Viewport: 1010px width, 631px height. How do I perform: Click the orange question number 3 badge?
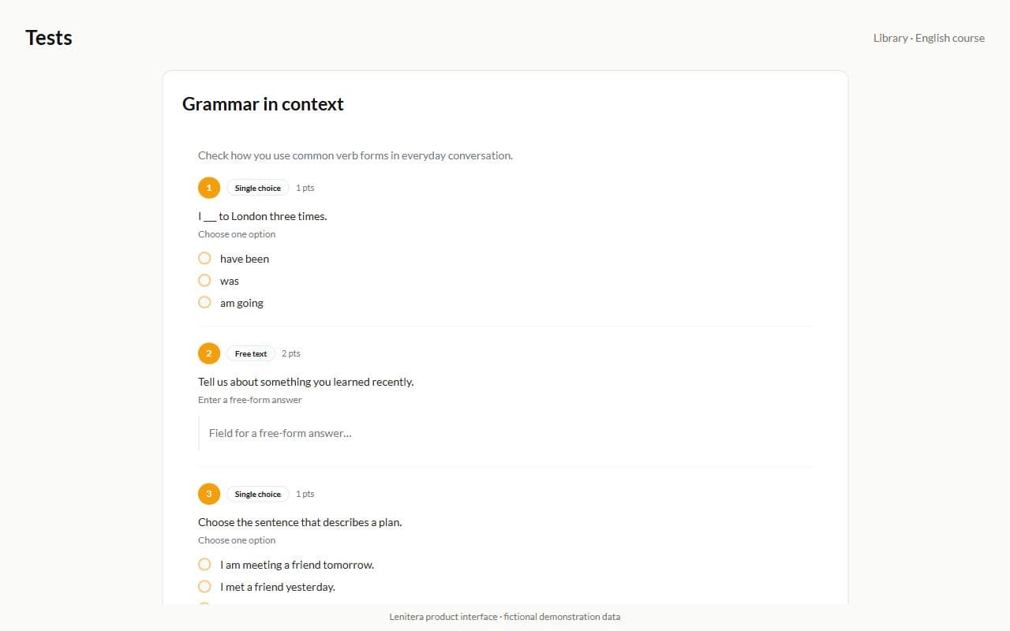tap(209, 494)
